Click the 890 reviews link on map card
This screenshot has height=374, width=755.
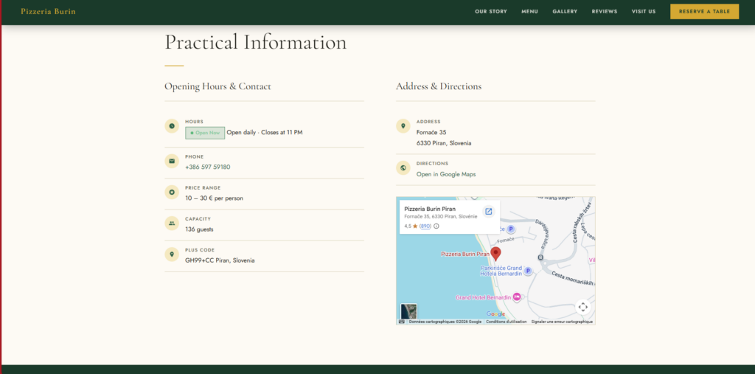click(x=425, y=226)
